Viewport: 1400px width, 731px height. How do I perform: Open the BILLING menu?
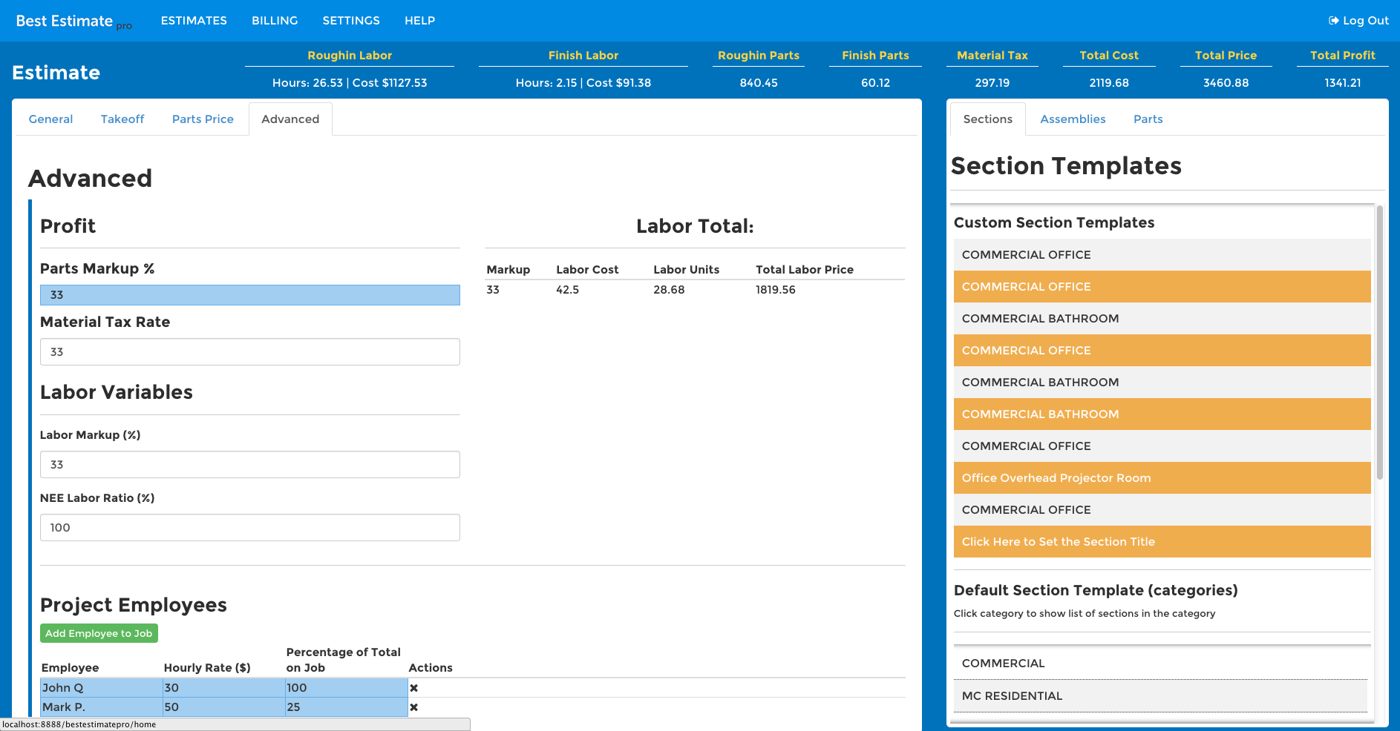pos(274,21)
